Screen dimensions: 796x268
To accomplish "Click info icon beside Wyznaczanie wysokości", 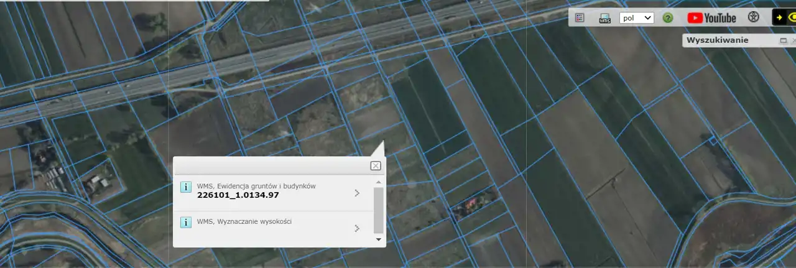I will click(185, 223).
